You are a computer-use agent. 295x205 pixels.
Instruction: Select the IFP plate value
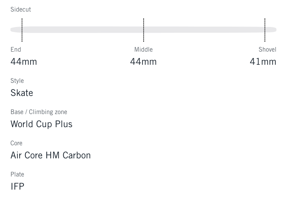[x=17, y=187]
